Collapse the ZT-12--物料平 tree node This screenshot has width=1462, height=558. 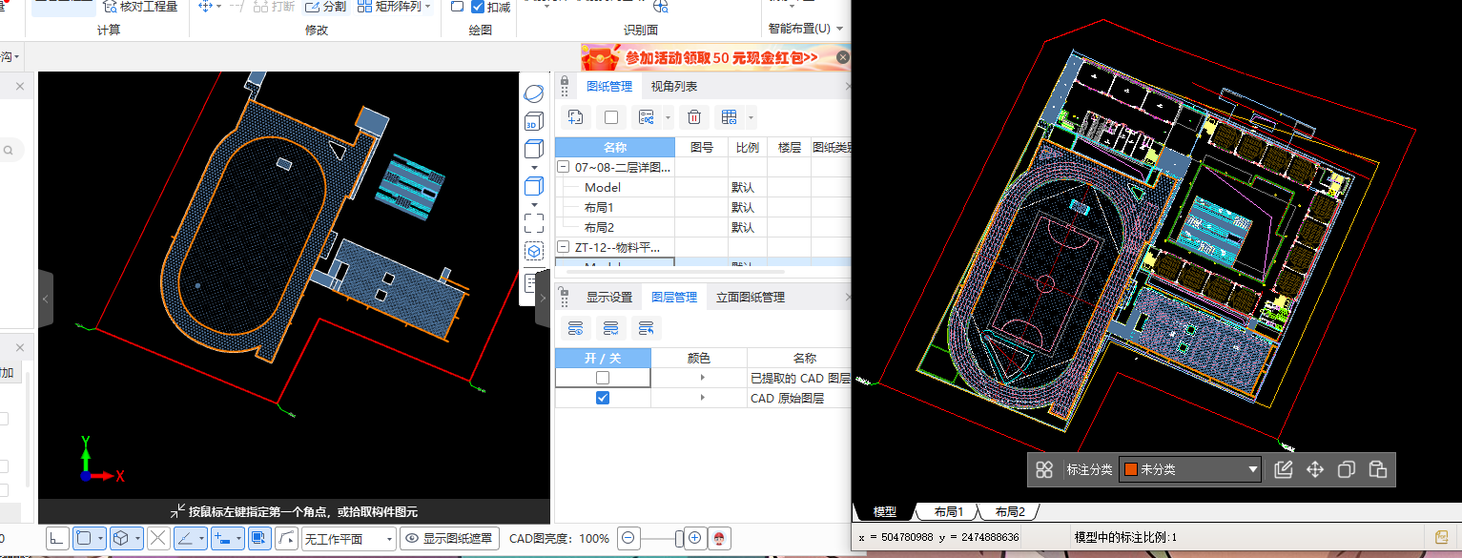point(565,248)
